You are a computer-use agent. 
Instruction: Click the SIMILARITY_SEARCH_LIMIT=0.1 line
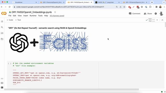tap(27, 80)
